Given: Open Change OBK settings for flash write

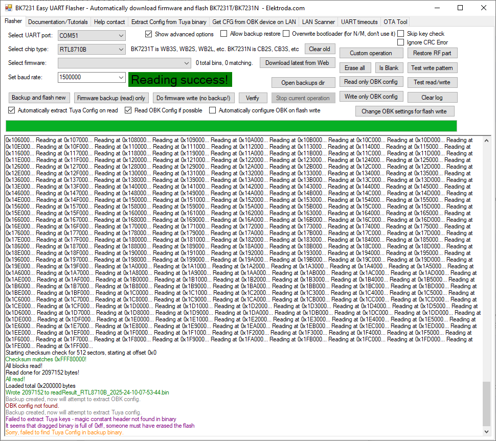Looking at the screenshot, I should [x=404, y=111].
